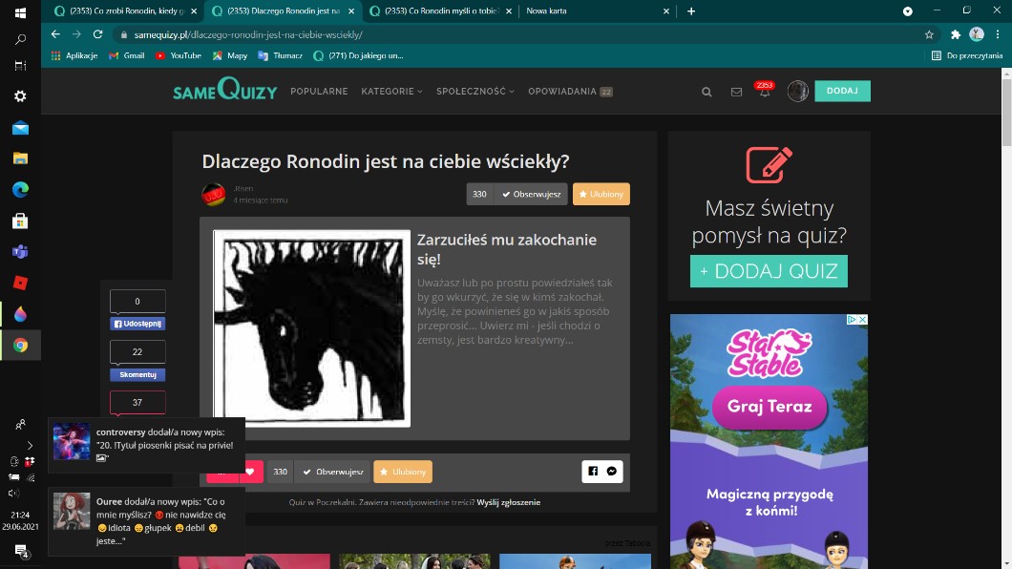
Task: Switch to the Nowa karta tab
Action: coord(563,11)
